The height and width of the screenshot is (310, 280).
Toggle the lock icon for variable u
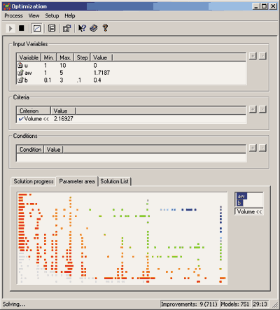click(20, 65)
